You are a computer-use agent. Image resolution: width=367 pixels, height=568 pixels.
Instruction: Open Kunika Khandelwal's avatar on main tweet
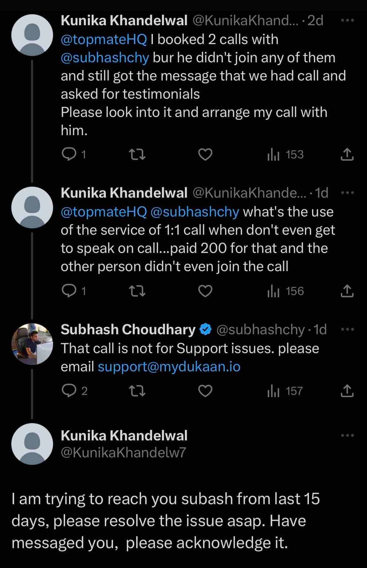click(32, 444)
